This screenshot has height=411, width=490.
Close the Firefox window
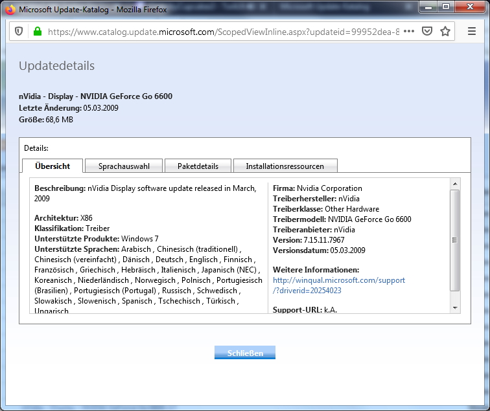[x=470, y=7]
